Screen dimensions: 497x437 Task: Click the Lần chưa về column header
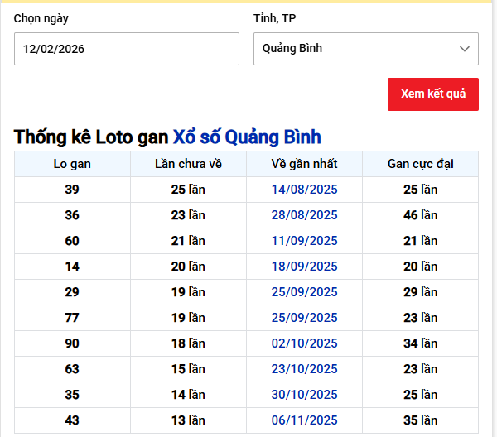(x=188, y=164)
